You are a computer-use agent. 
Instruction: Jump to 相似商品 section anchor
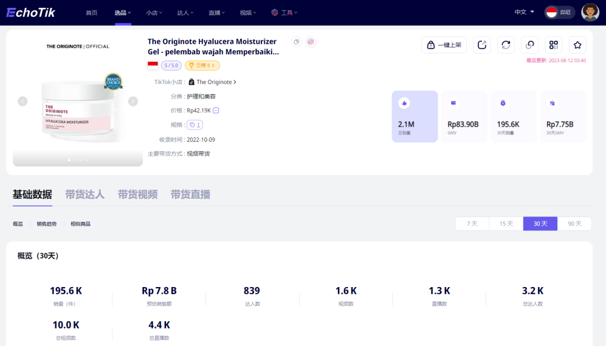(80, 224)
